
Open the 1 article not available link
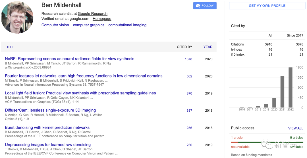coord(237,138)
